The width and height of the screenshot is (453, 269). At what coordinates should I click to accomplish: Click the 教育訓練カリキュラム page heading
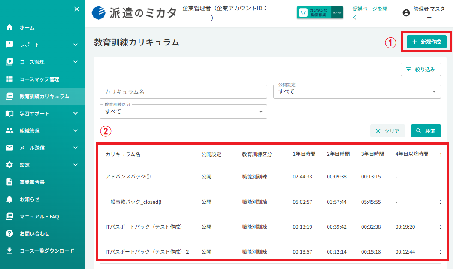[136, 42]
